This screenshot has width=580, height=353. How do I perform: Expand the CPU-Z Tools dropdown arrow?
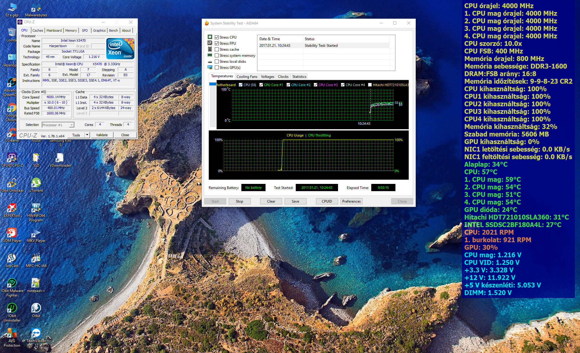[87, 135]
